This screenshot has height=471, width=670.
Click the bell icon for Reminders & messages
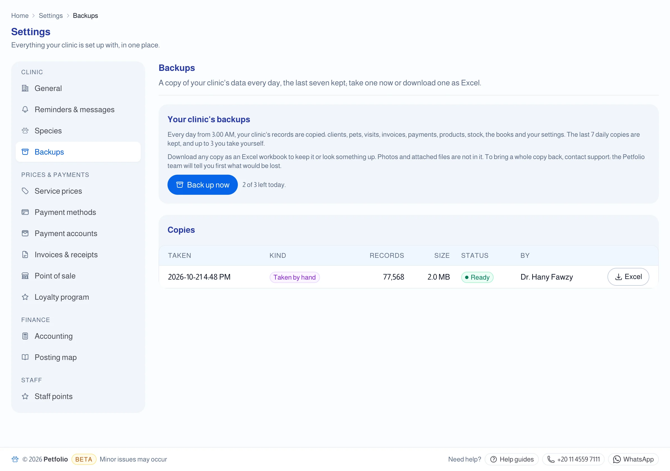25,110
